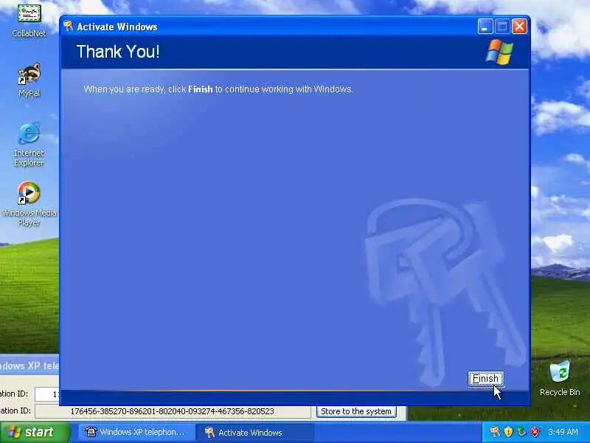Open the CollabNet desktop icon
590x443 pixels.
click(29, 21)
